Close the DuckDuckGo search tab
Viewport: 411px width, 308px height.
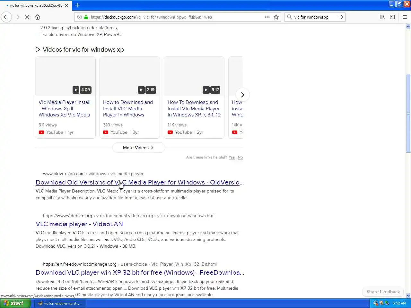(x=67, y=5)
